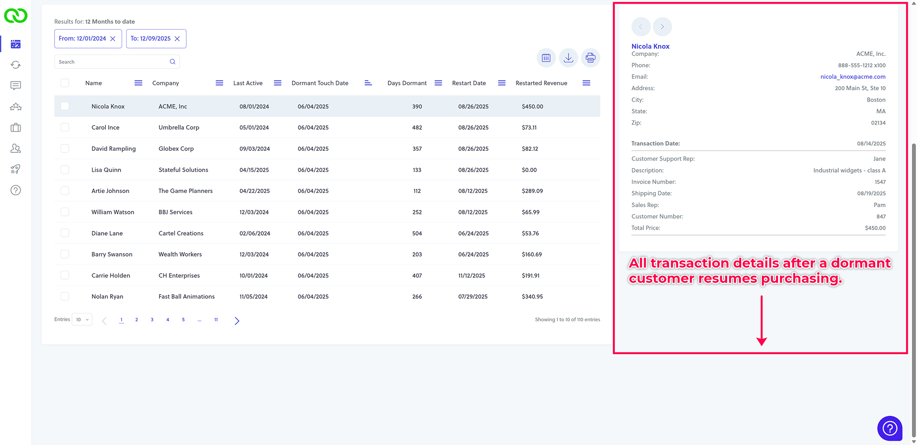The image size is (917, 445).
Task: Tick the checkbox beside Carol Ince
Action: tap(65, 127)
